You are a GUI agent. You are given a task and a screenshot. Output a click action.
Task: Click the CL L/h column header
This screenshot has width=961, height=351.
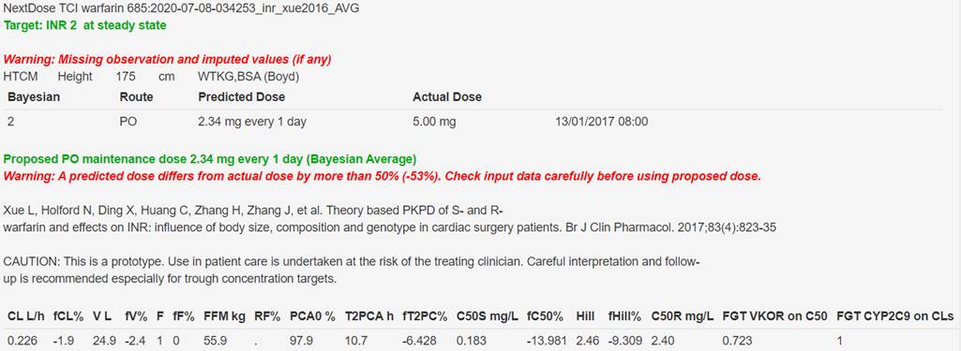tap(25, 316)
